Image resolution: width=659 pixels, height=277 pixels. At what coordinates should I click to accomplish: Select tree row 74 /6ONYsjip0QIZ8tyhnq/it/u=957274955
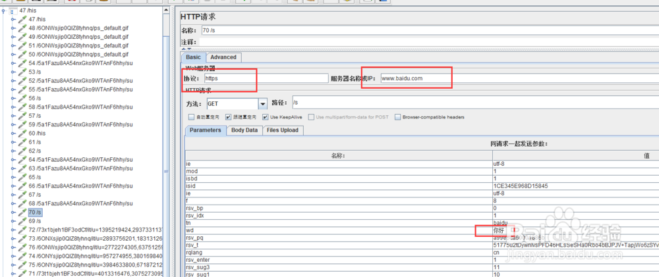click(96, 256)
